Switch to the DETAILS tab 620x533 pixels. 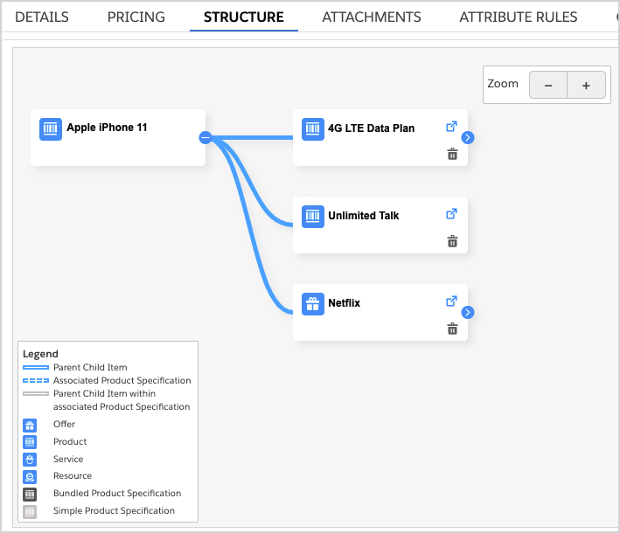point(41,17)
